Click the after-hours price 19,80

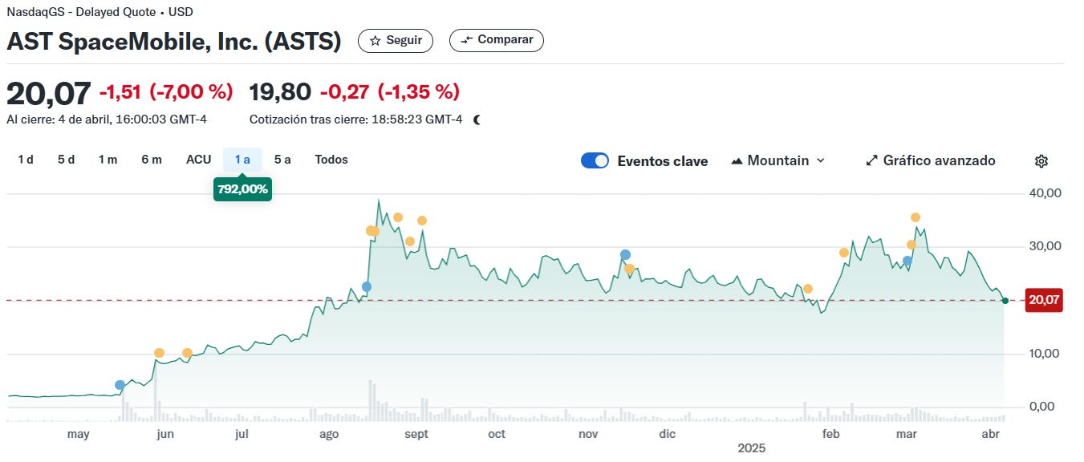click(280, 92)
